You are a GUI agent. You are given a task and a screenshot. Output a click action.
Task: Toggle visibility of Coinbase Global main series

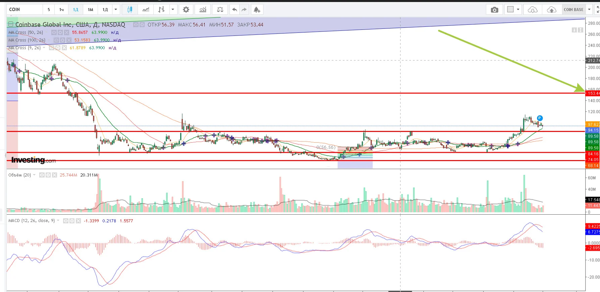(136, 25)
